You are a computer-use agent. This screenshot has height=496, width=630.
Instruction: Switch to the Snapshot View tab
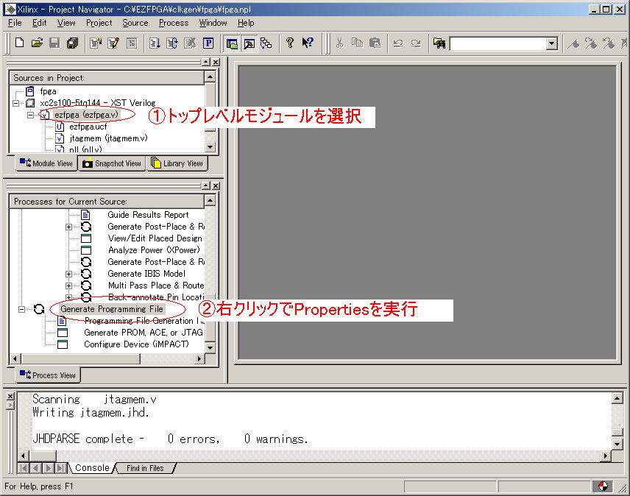pyautogui.click(x=112, y=163)
